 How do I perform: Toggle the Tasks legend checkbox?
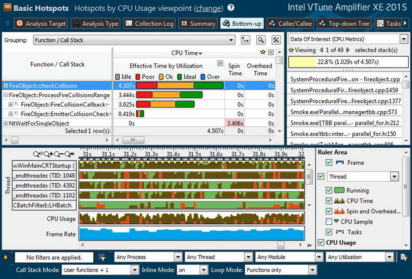click(x=329, y=232)
